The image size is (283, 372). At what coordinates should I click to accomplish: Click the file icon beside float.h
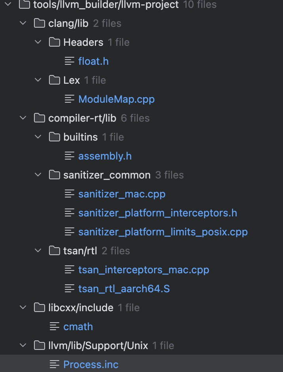click(70, 61)
